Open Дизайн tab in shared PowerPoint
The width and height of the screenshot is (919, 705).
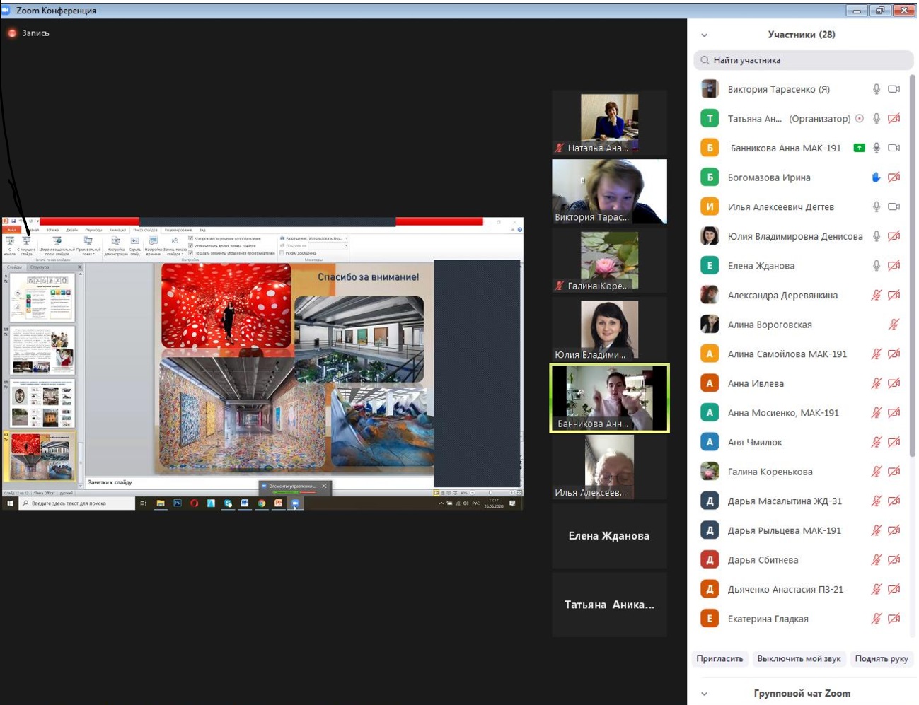[72, 230]
